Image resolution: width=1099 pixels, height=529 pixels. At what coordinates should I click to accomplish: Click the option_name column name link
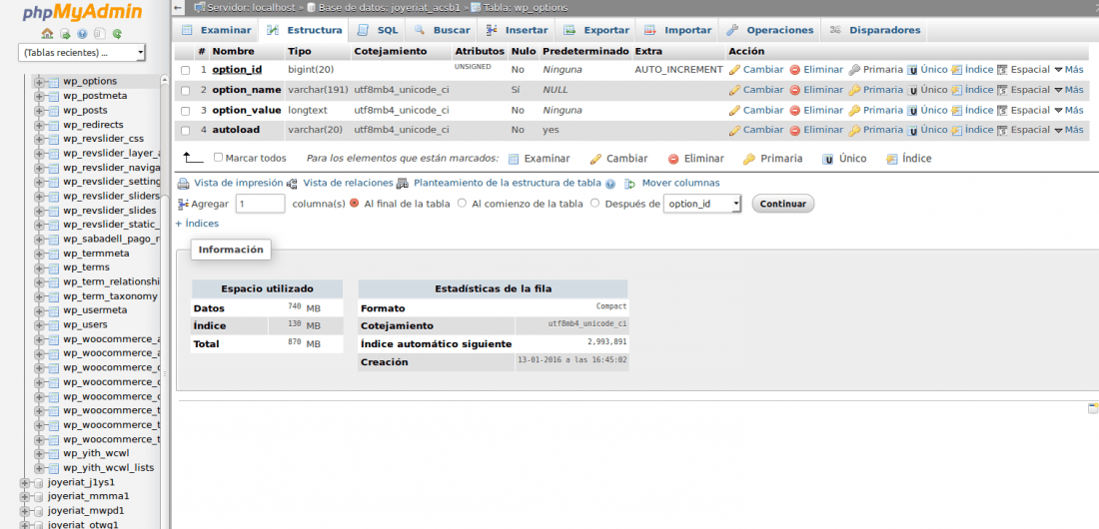[x=247, y=90]
